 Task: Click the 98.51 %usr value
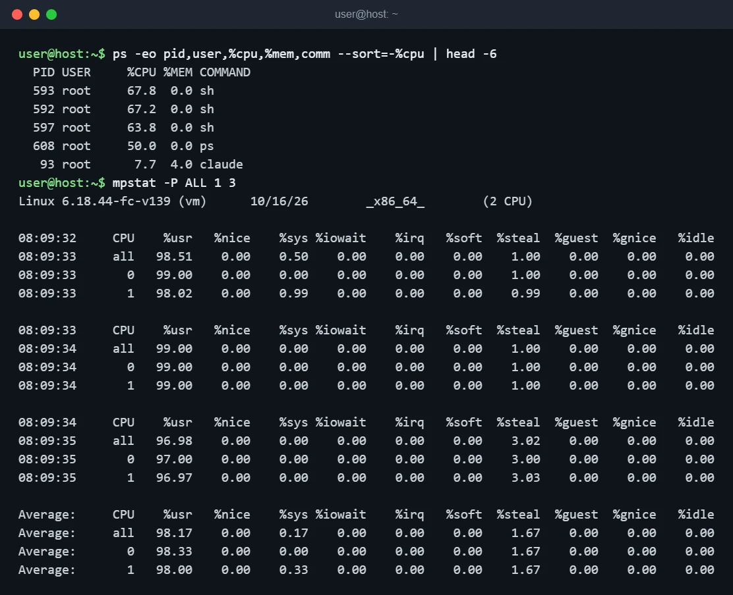click(x=174, y=257)
